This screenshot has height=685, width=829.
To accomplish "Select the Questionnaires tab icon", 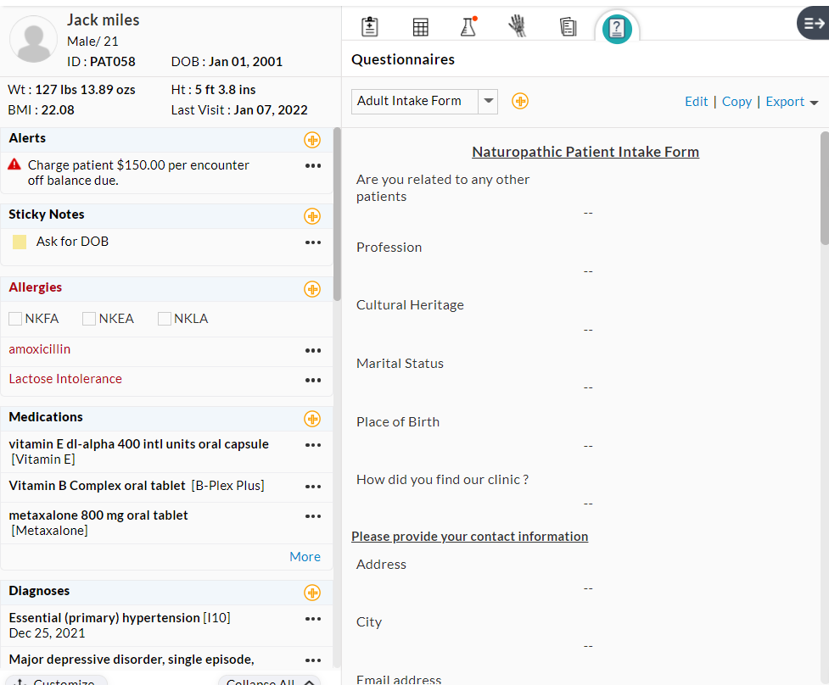I will pos(617,29).
